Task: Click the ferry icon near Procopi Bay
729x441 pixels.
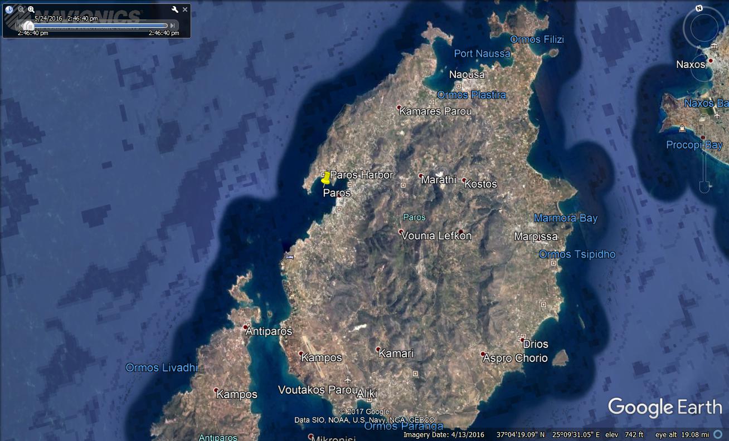Action: tap(681, 129)
